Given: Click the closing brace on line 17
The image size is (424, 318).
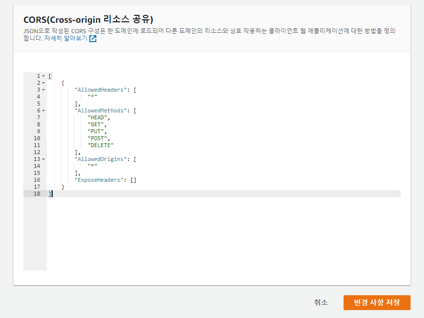Looking at the screenshot, I should [63, 187].
